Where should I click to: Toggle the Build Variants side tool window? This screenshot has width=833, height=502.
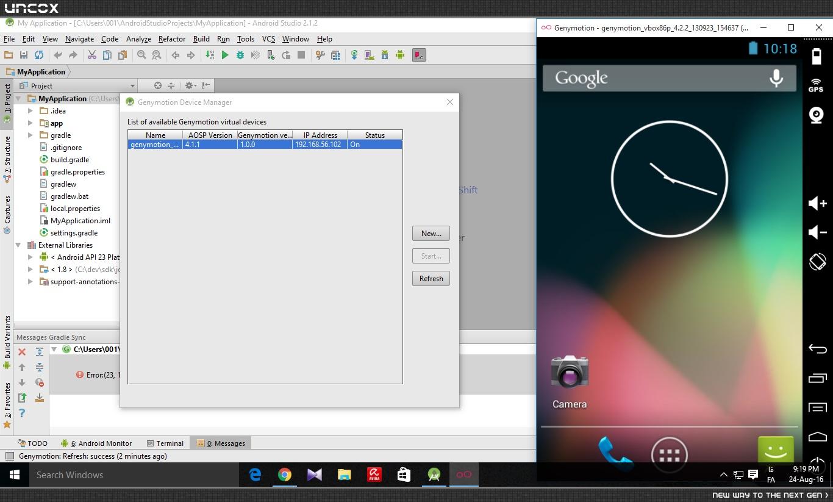[x=7, y=342]
